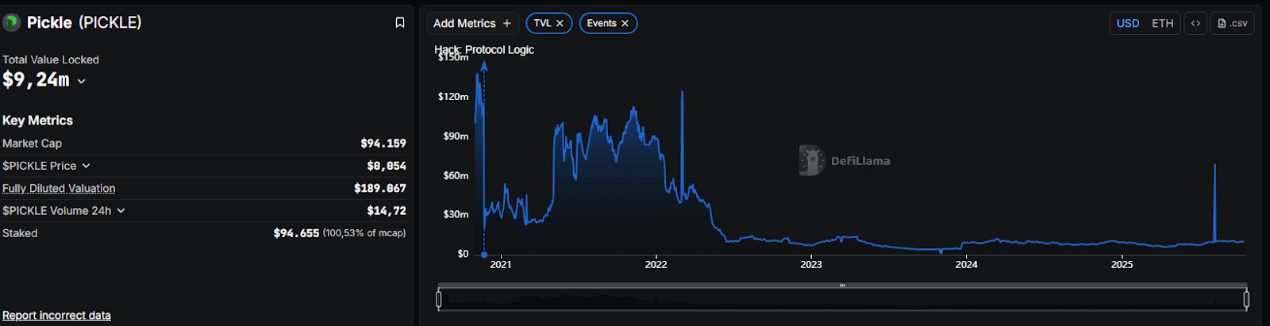
Task: Click the $60m y-axis label
Action: (x=456, y=175)
